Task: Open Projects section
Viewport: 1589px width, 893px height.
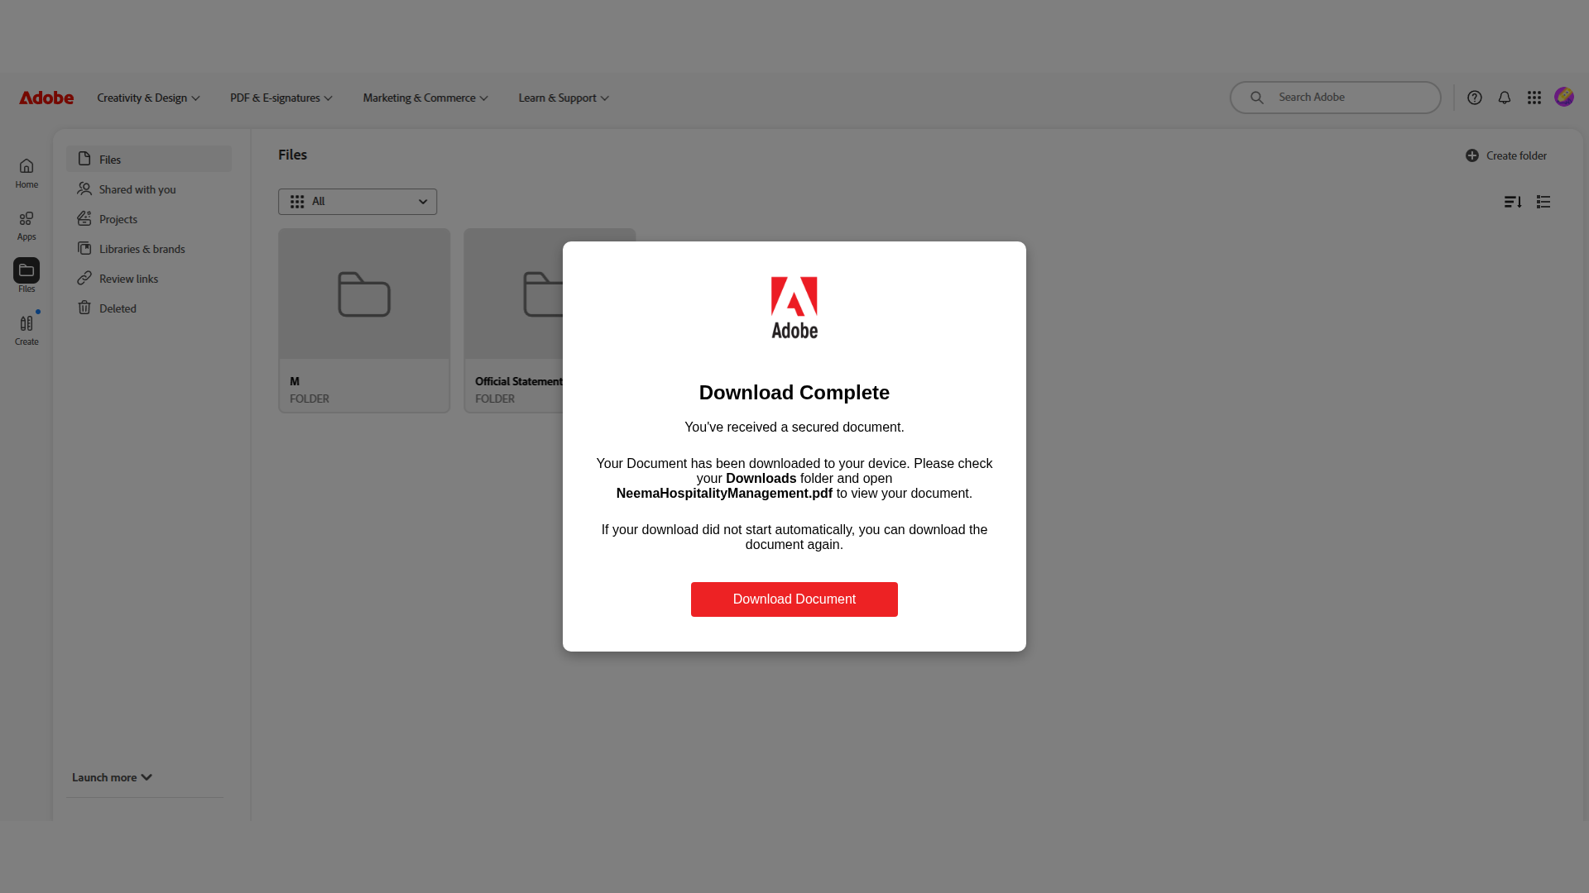Action: coord(149,219)
